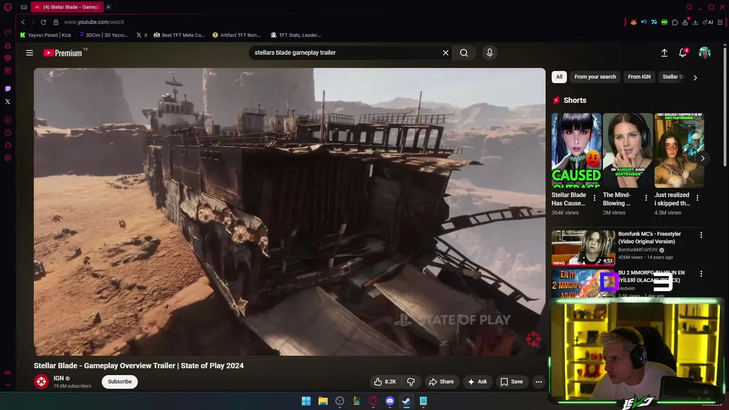Dislike the Stellar Blade video
The width and height of the screenshot is (729, 410).
(x=411, y=382)
